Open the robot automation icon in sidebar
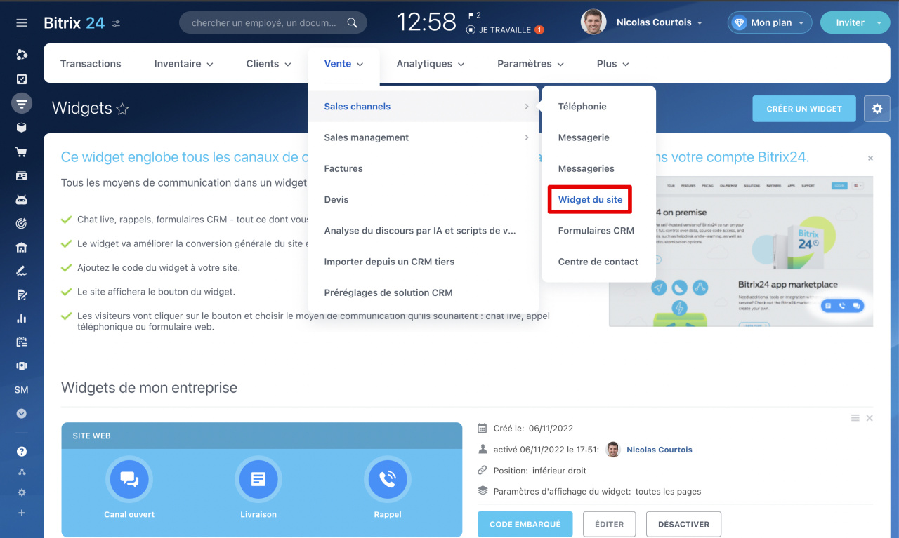Viewport: 899px width, 538px height. pos(22,199)
